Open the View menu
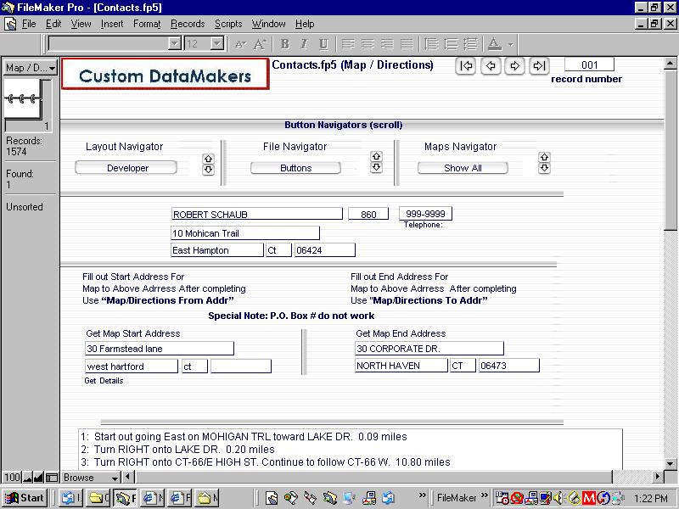This screenshot has height=509, width=679. pyautogui.click(x=81, y=24)
